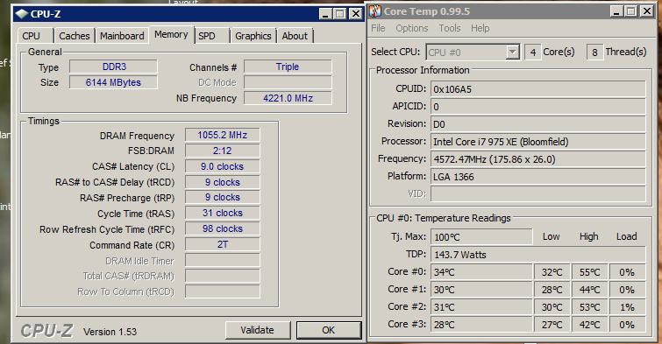Click the 6144 MBytes size value
The image size is (662, 344).
click(x=114, y=82)
